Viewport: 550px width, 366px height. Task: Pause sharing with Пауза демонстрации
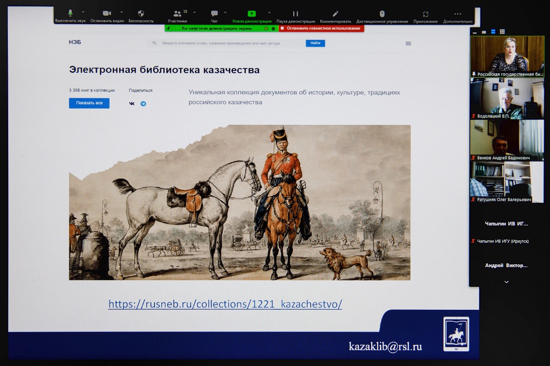296,14
